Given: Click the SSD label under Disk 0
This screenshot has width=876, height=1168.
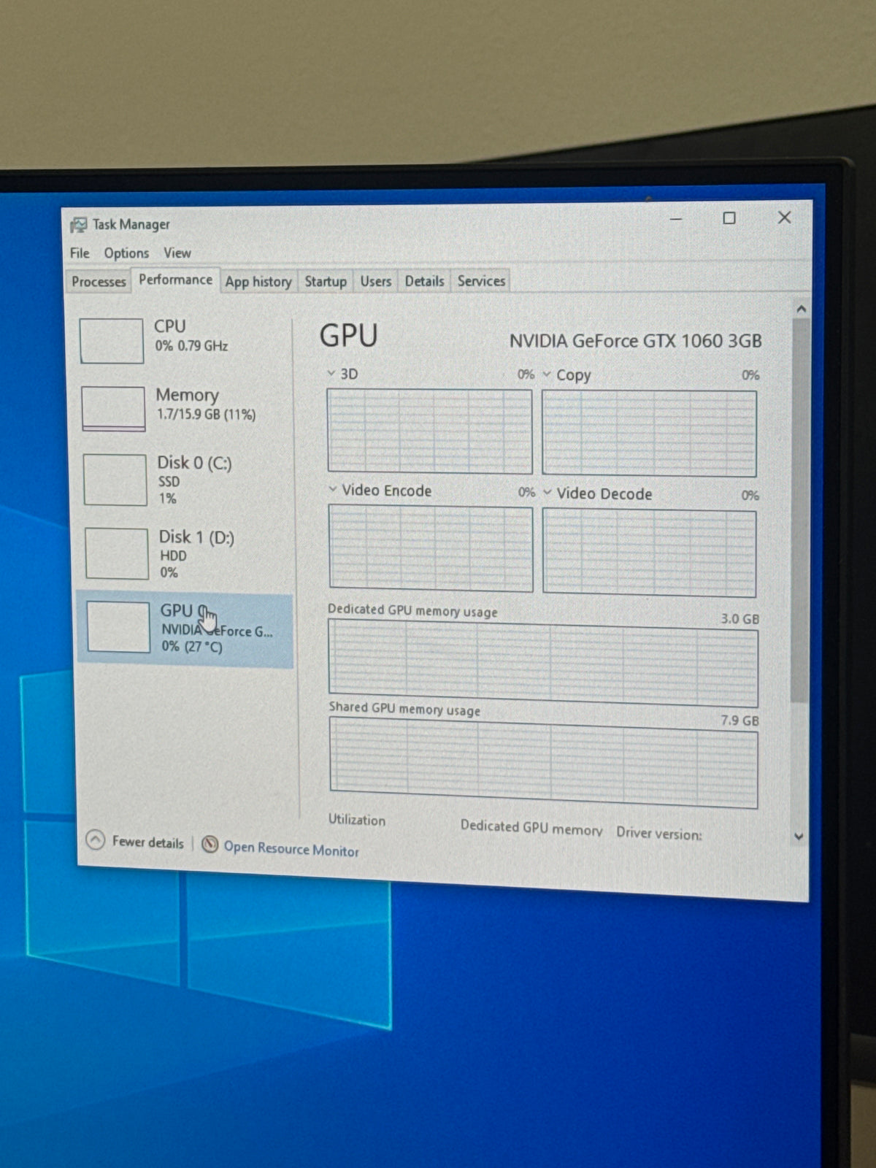Looking at the screenshot, I should (x=169, y=482).
